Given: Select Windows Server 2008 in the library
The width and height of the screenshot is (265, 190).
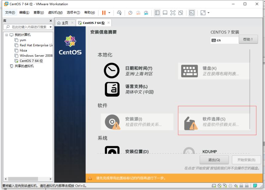Looking at the screenshot, I should tap(36, 55).
